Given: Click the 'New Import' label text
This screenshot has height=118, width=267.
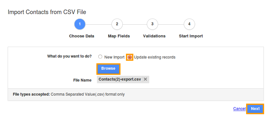Looking at the screenshot, I should 114,57.
